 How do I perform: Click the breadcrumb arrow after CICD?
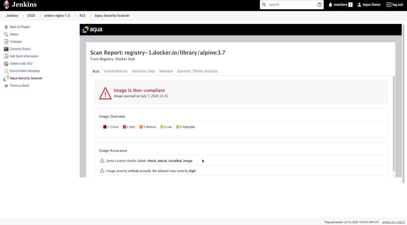(x=40, y=16)
